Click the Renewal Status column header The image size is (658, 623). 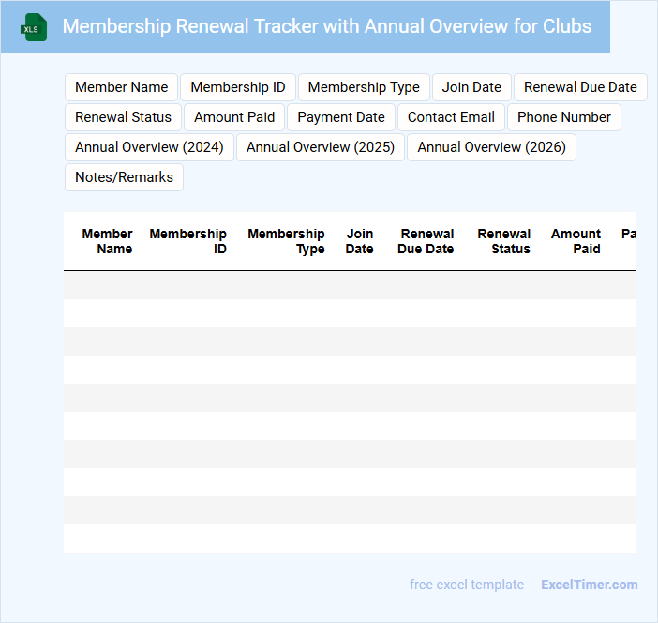[x=504, y=241]
